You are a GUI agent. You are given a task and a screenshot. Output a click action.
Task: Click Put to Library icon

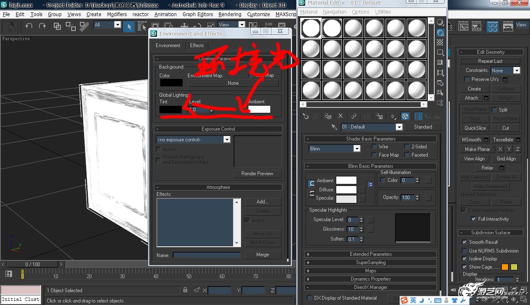tap(380, 116)
